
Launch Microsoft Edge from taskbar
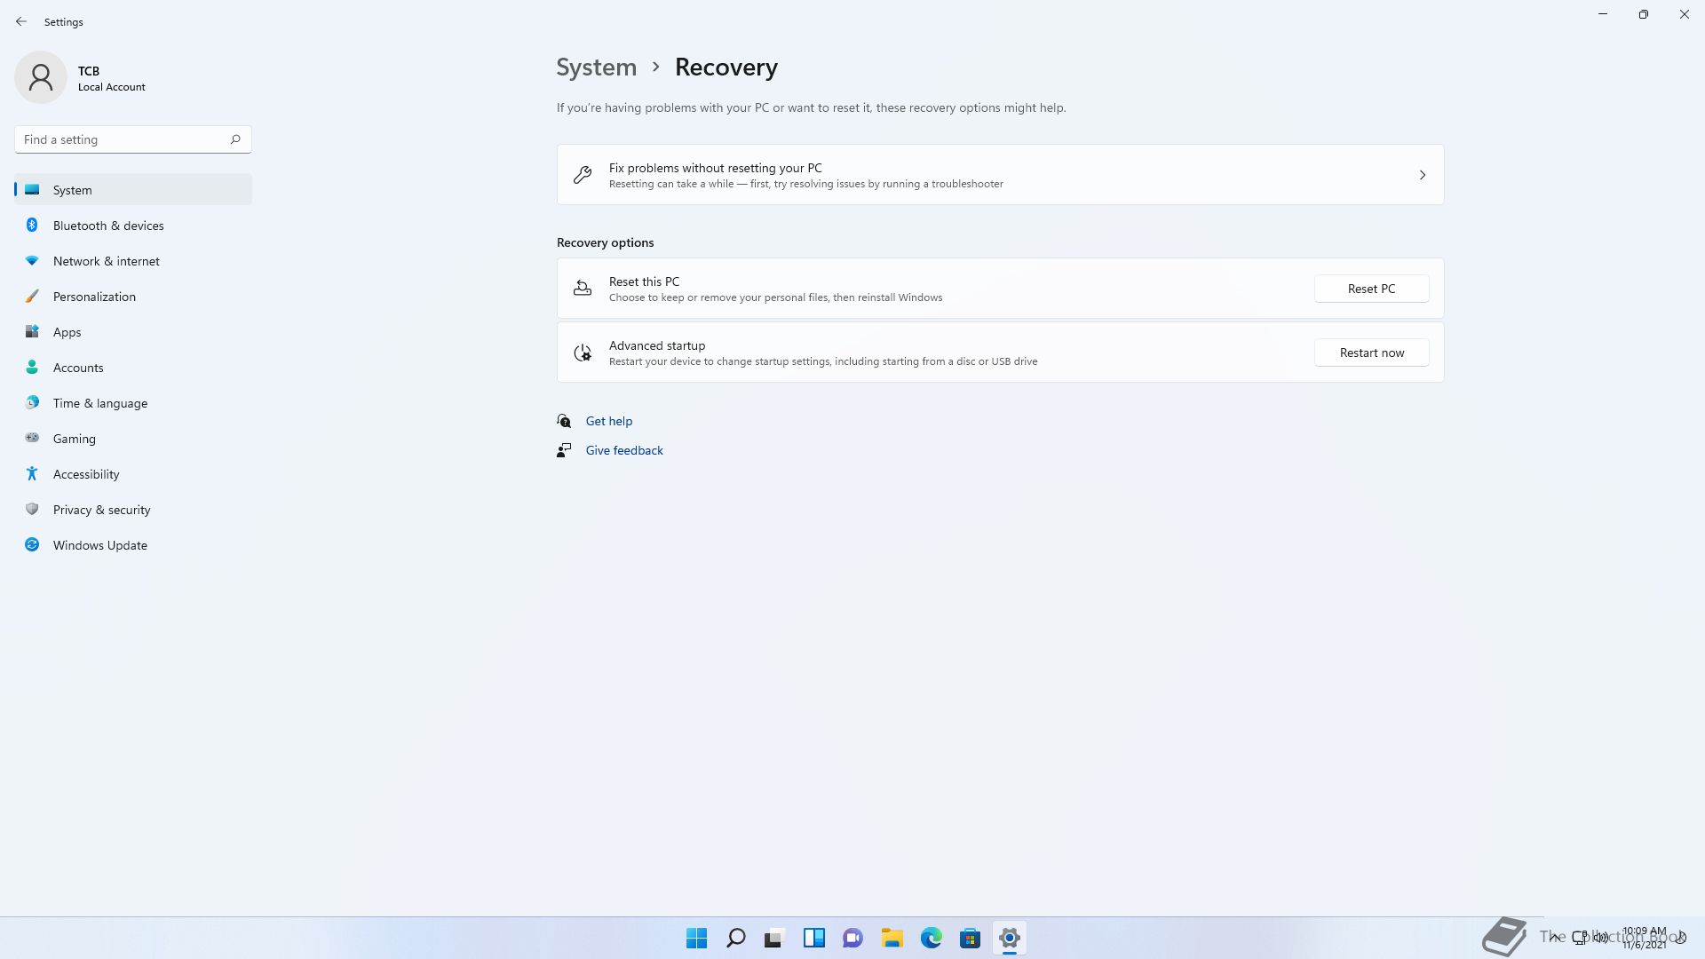[x=931, y=938]
